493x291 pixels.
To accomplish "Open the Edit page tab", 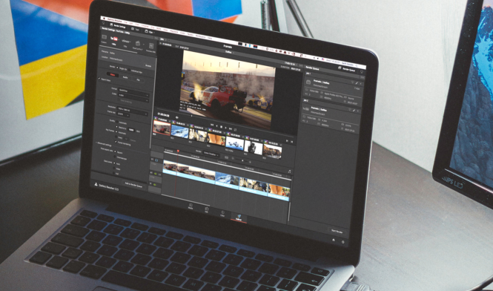I will pyautogui.click(x=207, y=210).
